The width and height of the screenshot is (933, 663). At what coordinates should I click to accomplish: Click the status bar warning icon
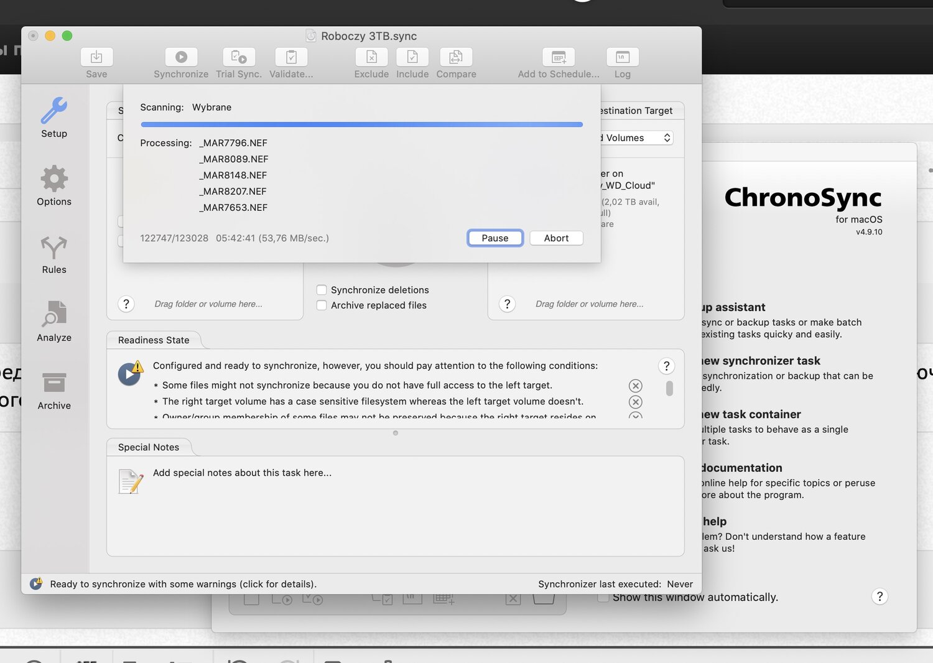(36, 583)
